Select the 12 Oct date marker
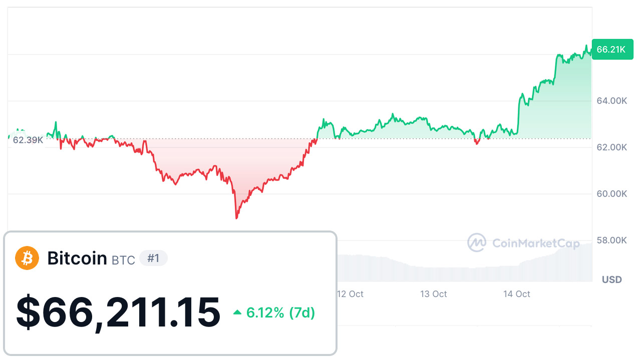The width and height of the screenshot is (641, 360). point(350,294)
